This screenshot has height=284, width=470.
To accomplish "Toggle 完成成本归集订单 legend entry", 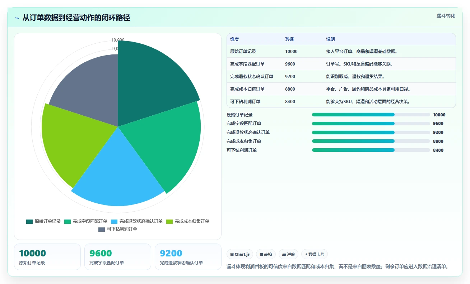I will pos(188,221).
